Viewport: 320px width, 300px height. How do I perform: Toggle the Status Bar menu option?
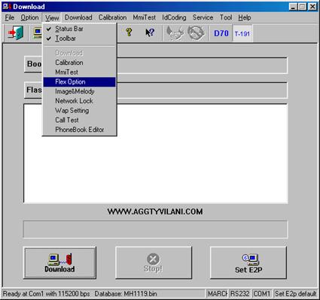click(x=79, y=29)
